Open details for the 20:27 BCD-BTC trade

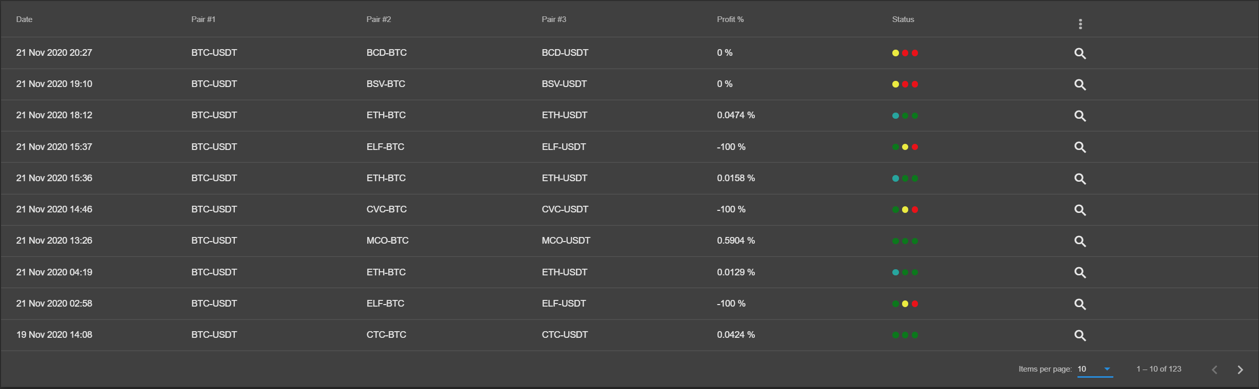pos(1080,53)
